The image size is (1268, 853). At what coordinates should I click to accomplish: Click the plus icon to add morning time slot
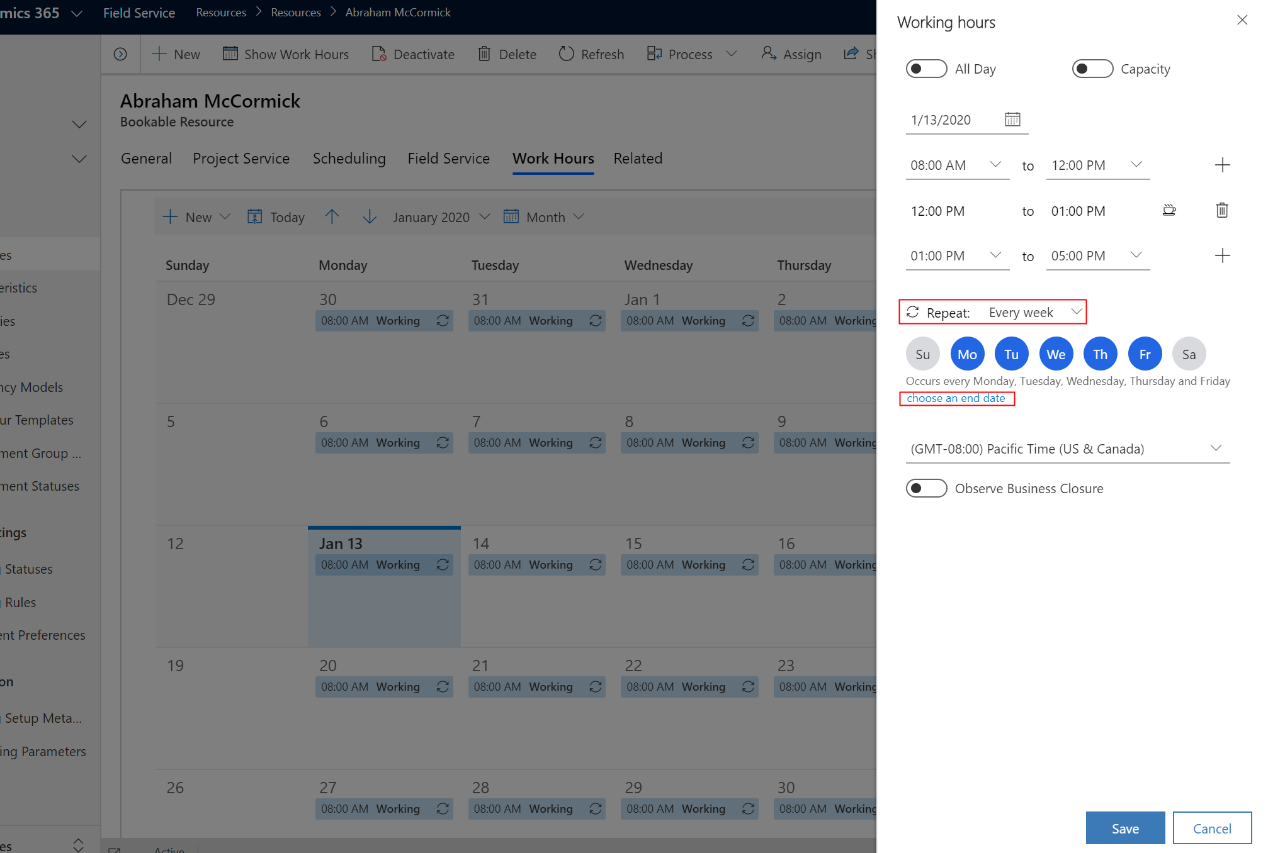pyautogui.click(x=1221, y=165)
